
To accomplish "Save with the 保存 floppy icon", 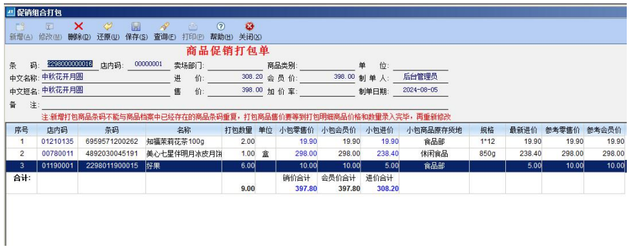I will 136,26.
